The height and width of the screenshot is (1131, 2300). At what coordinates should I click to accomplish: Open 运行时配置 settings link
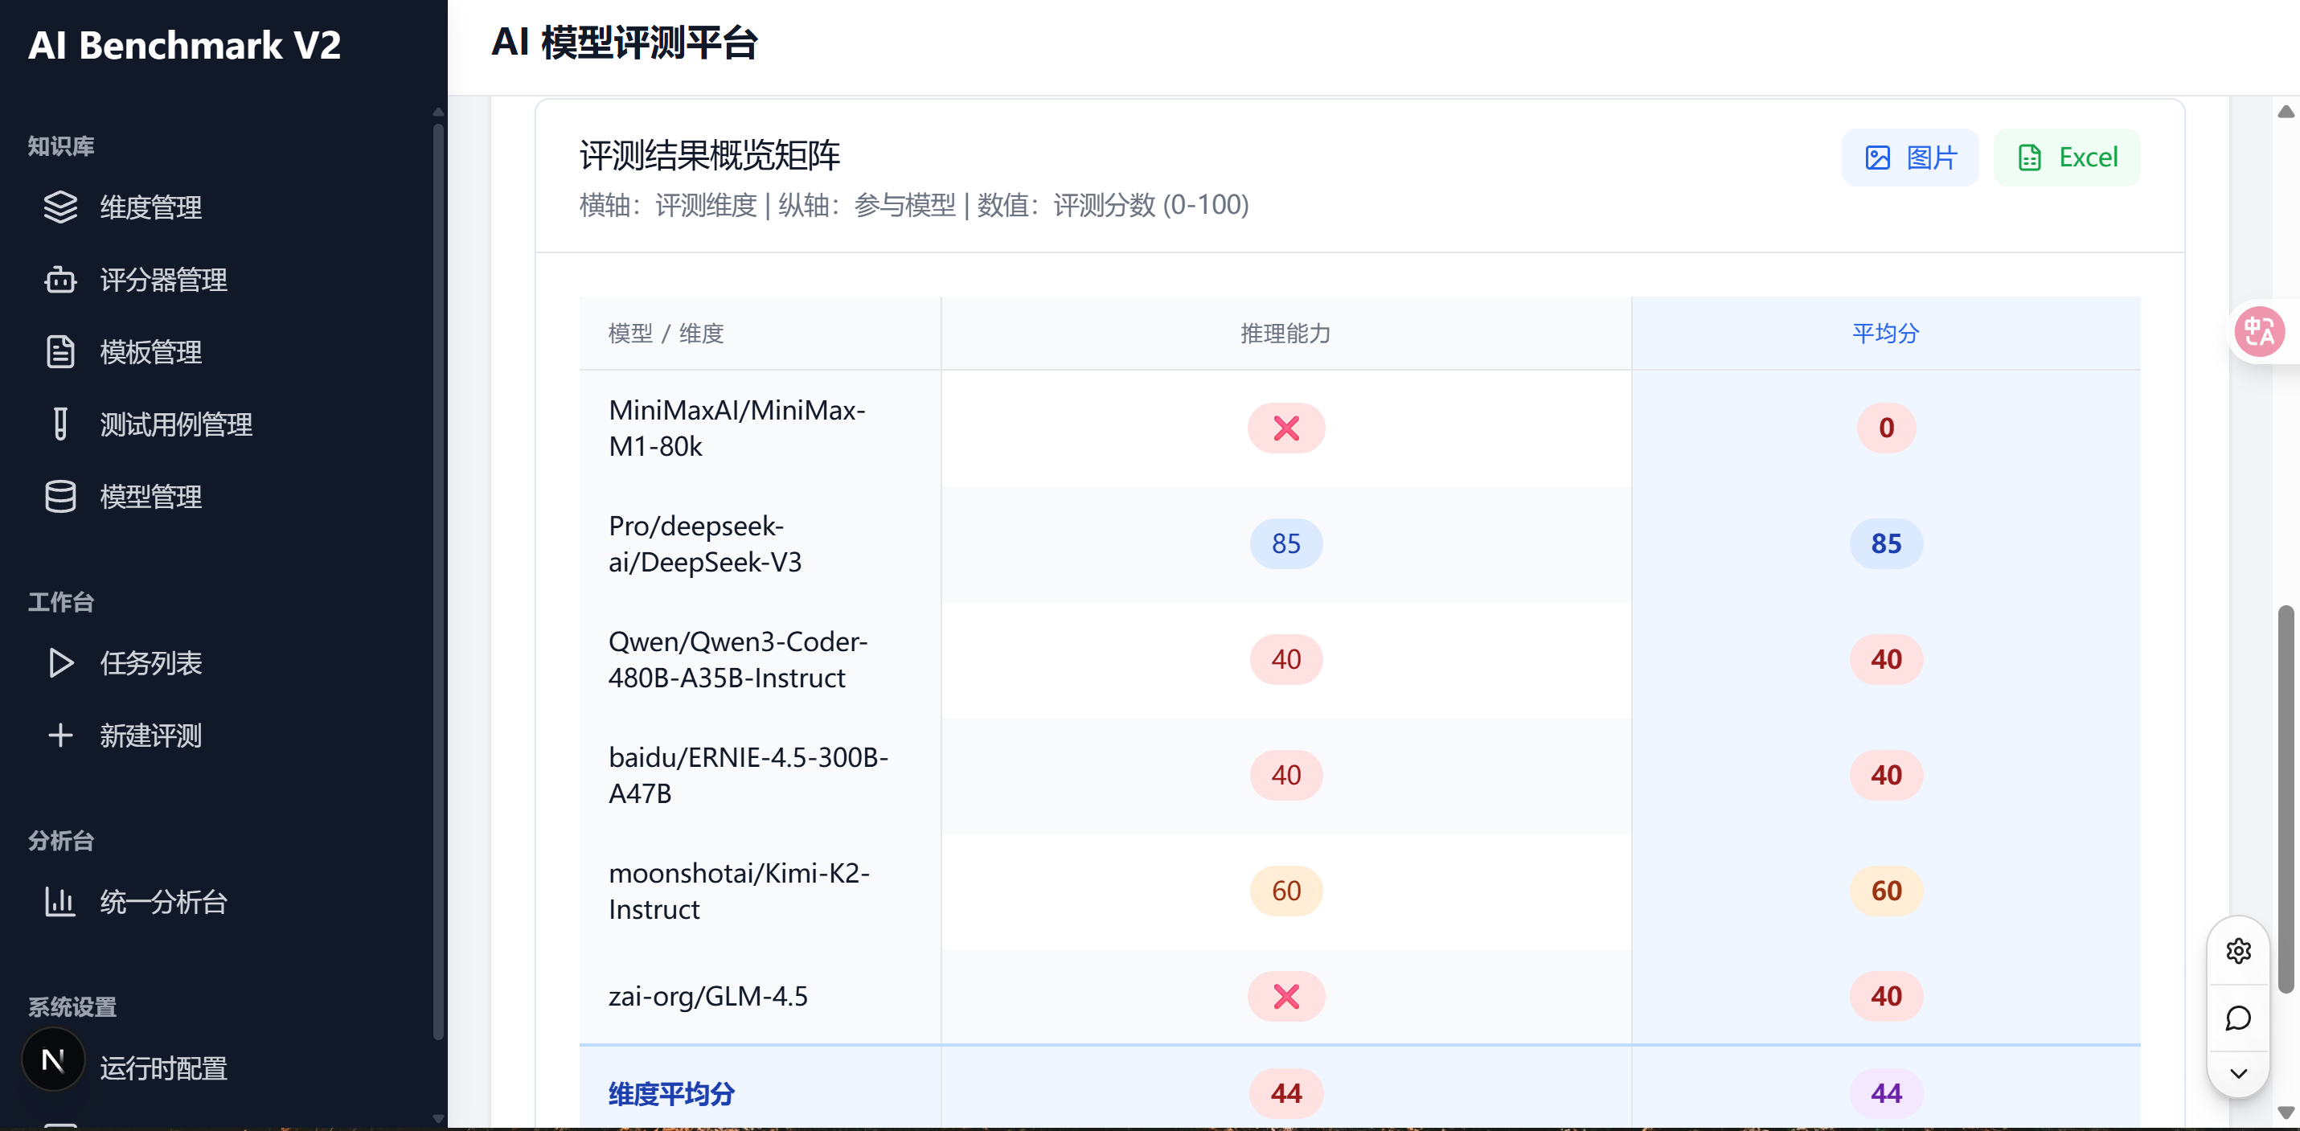coord(162,1067)
